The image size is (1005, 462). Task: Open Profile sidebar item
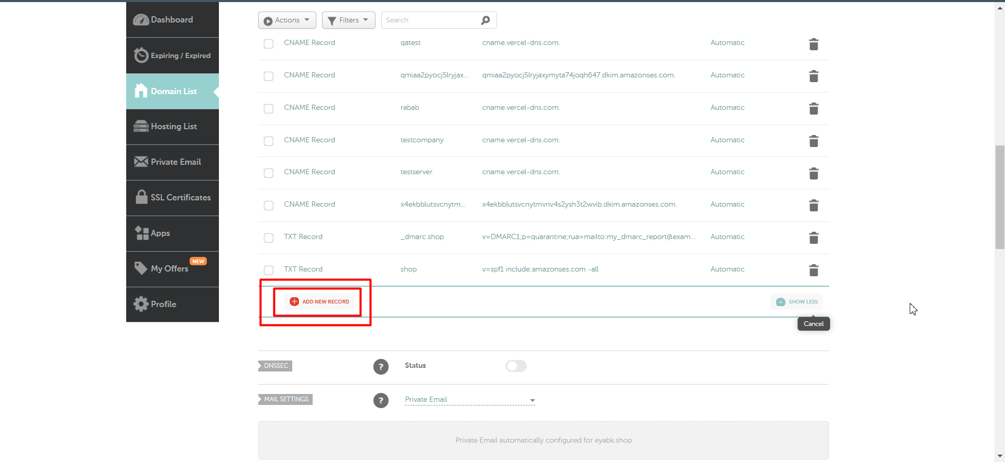coord(172,305)
